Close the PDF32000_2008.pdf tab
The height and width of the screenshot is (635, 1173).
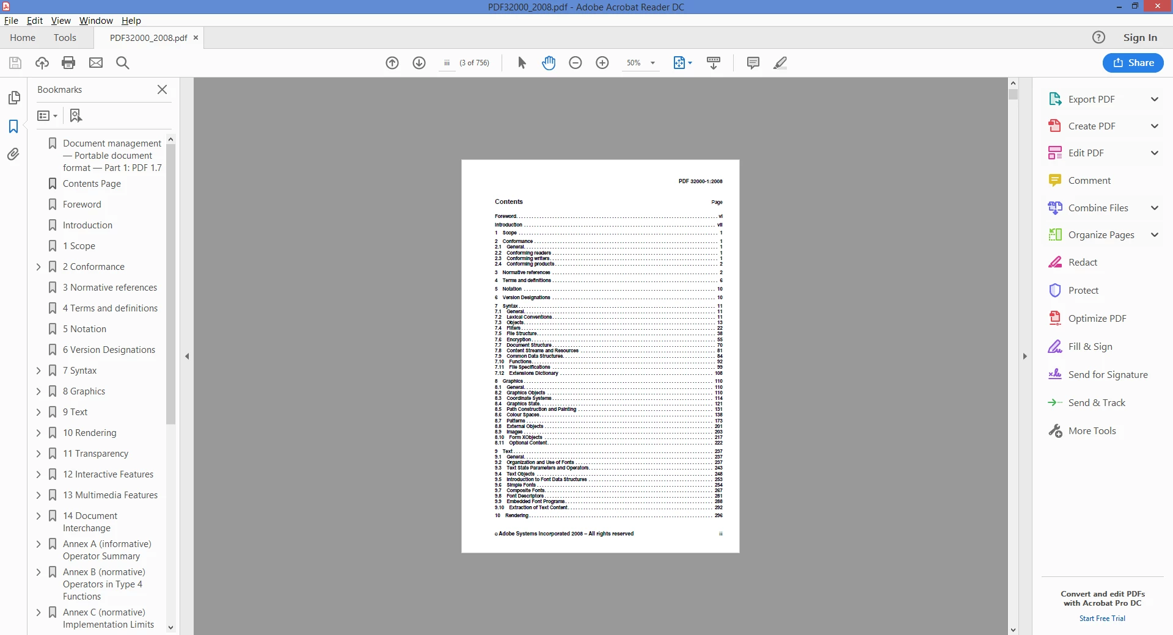pyautogui.click(x=195, y=37)
